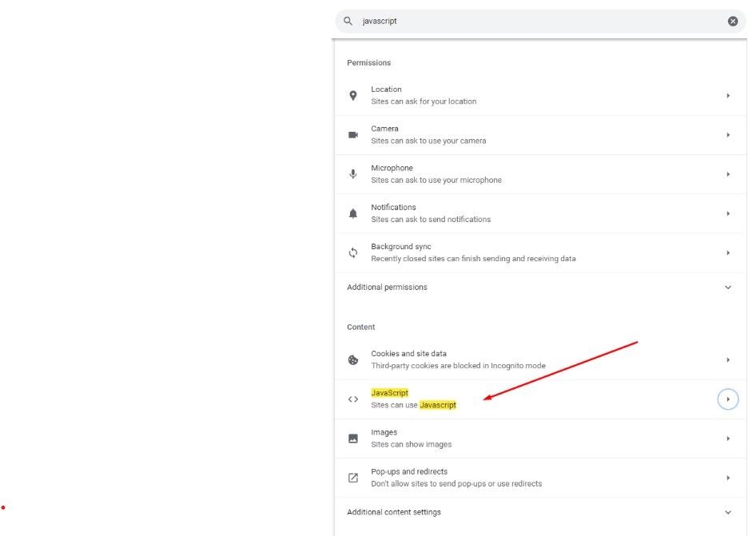This screenshot has height=536, width=752.
Task: Click the Location pin icon
Action: pyautogui.click(x=353, y=95)
